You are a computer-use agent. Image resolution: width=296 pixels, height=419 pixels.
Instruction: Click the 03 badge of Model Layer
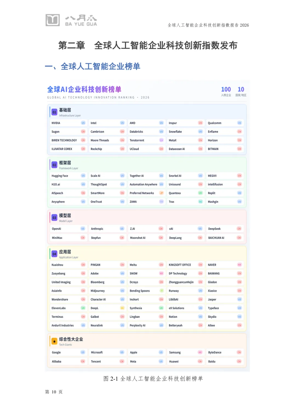coord(54,218)
